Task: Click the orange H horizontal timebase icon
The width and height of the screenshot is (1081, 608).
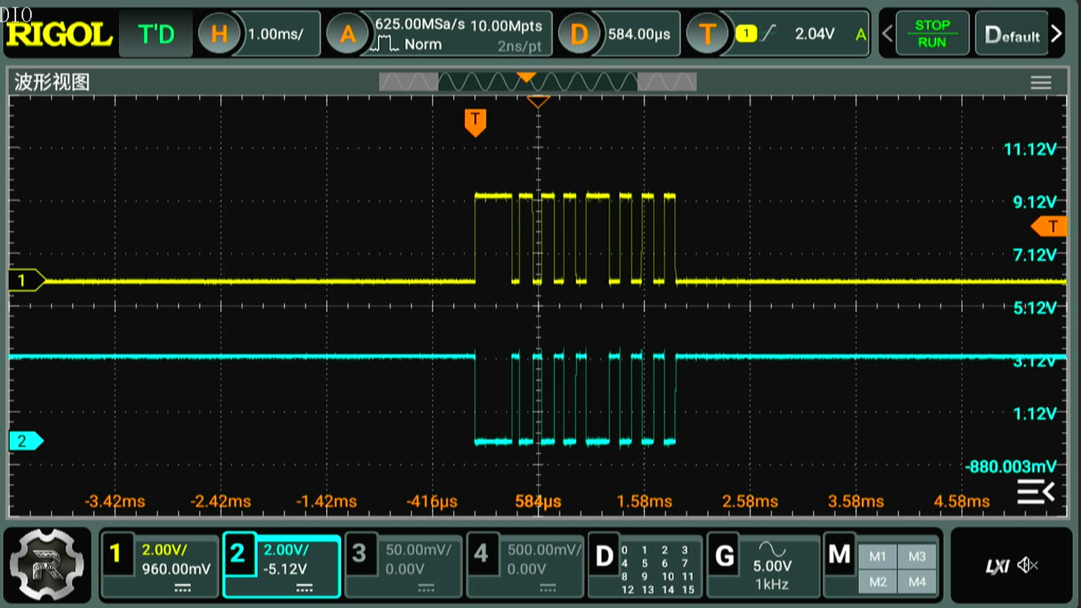Action: coord(219,34)
